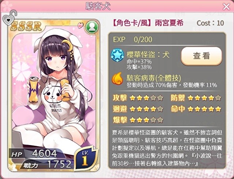This screenshot has height=179, width=234.
Task: Click the EXP 0/200 progress line
Action: pyautogui.click(x=133, y=39)
